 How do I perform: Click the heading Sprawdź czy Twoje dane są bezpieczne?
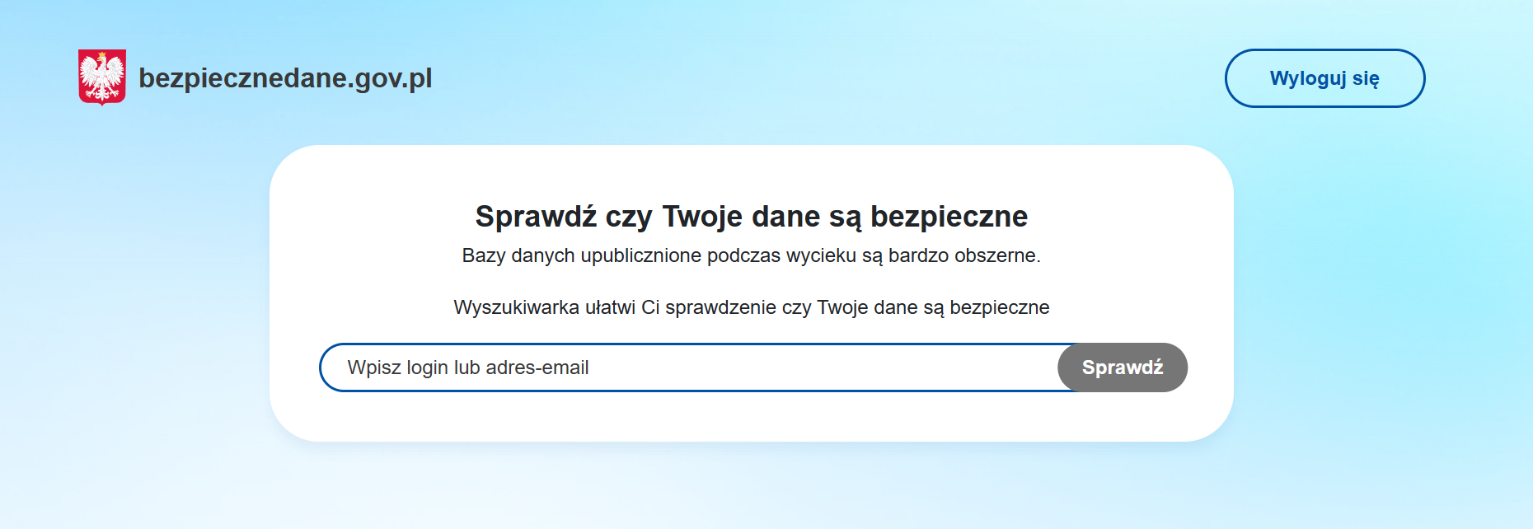pos(751,217)
